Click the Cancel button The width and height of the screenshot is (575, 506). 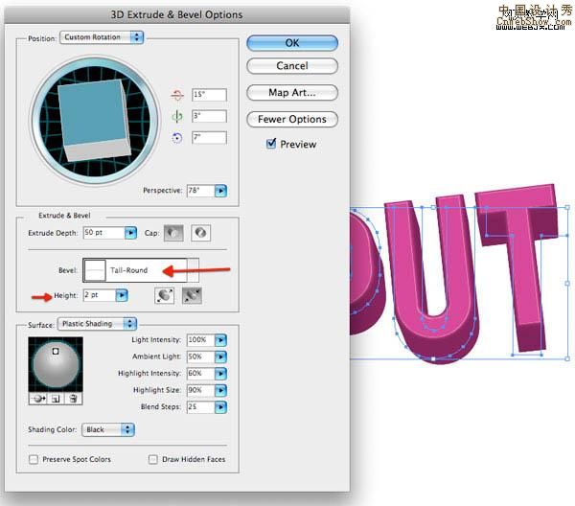[292, 66]
